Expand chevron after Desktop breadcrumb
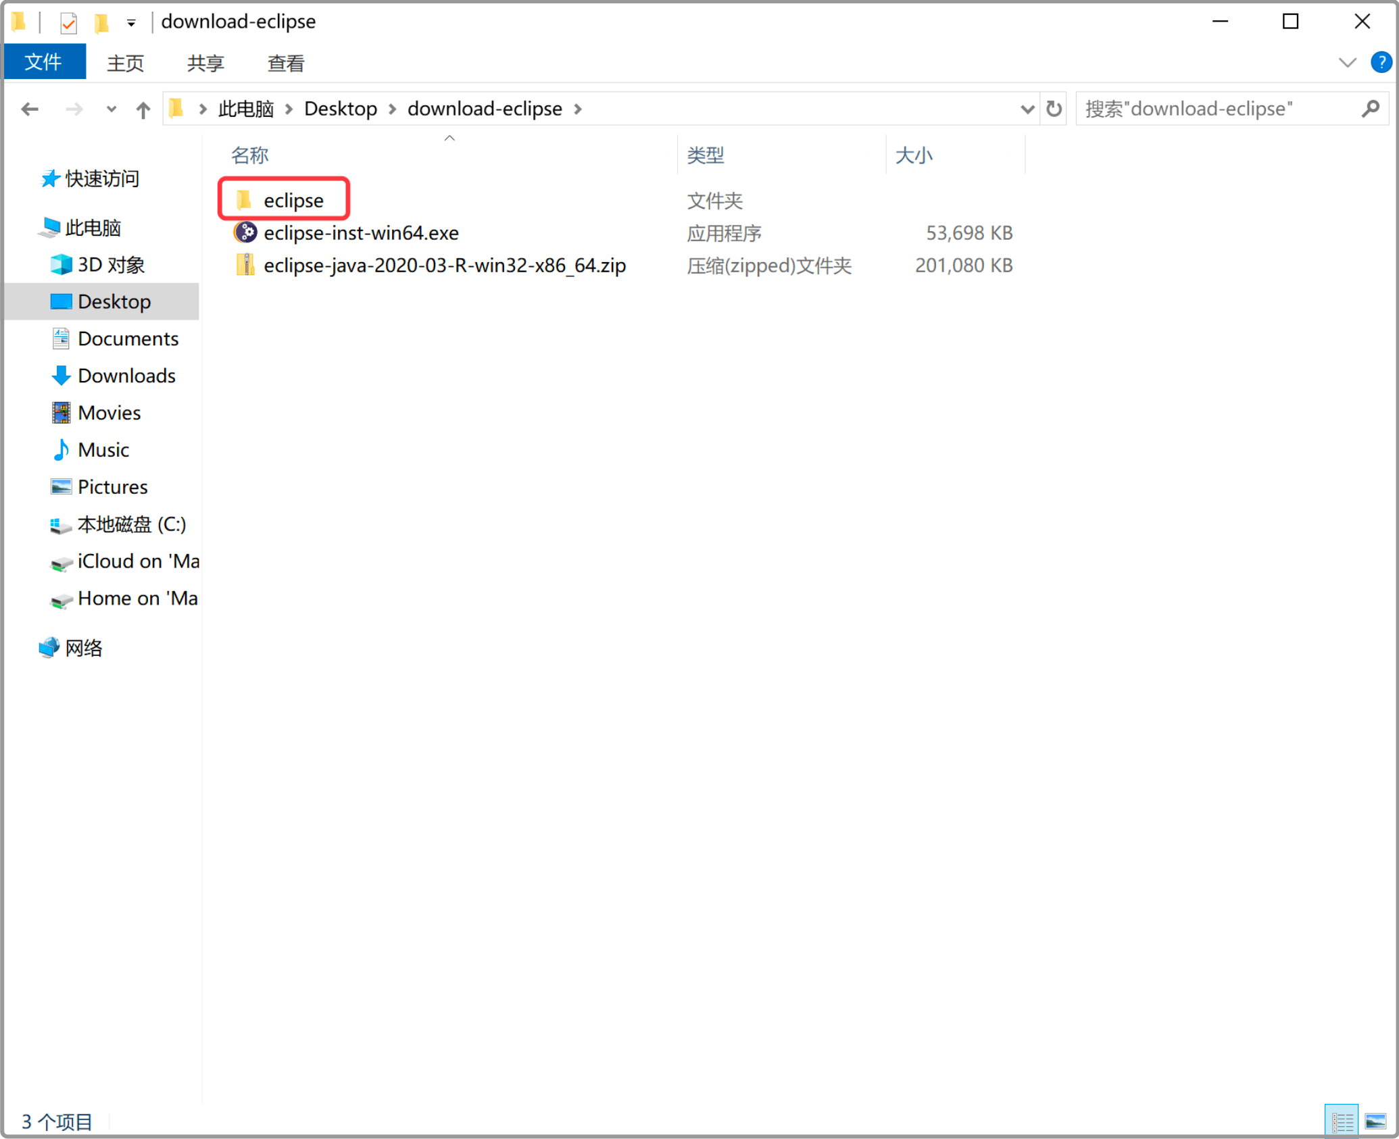The image size is (1399, 1139). (x=392, y=109)
